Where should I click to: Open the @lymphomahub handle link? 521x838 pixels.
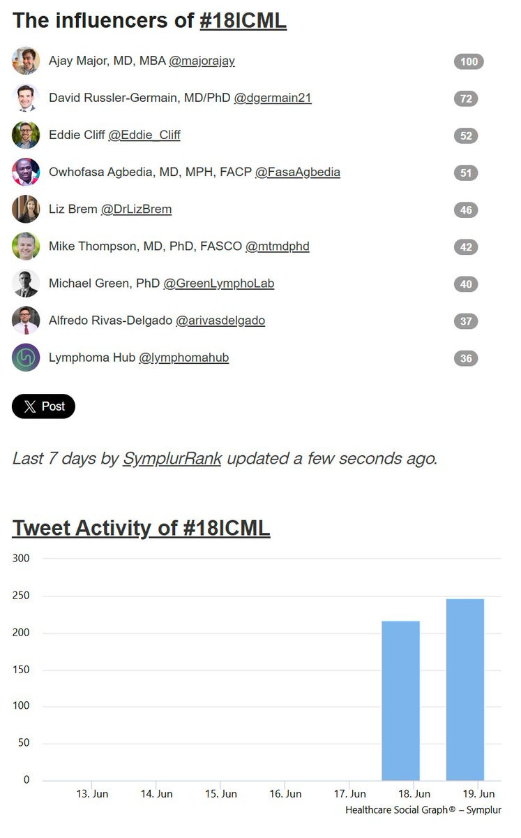tap(183, 358)
